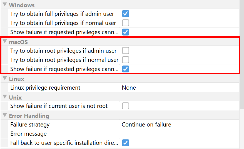
Task: Collapse the Unix section triangle
Action: coord(5,97)
